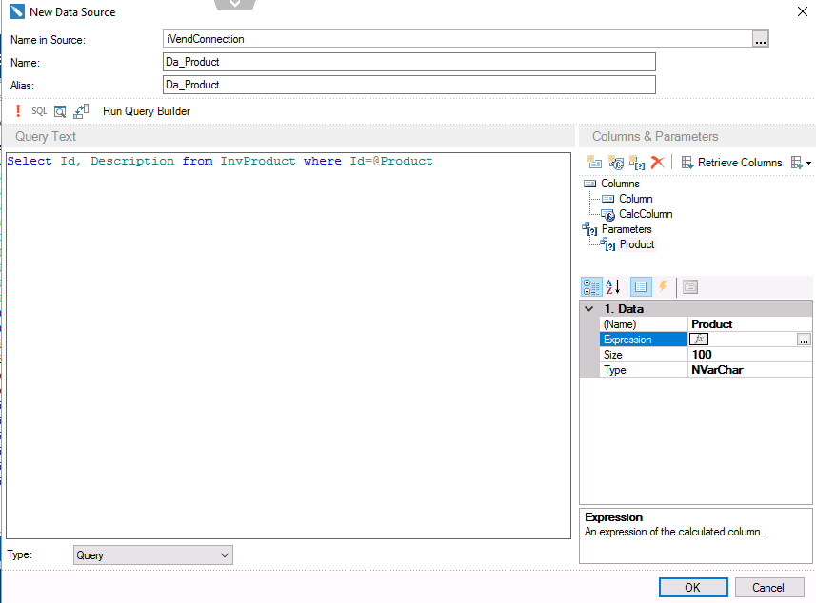This screenshot has width=816, height=603.
Task: Select the Column tree item
Action: coord(635,199)
